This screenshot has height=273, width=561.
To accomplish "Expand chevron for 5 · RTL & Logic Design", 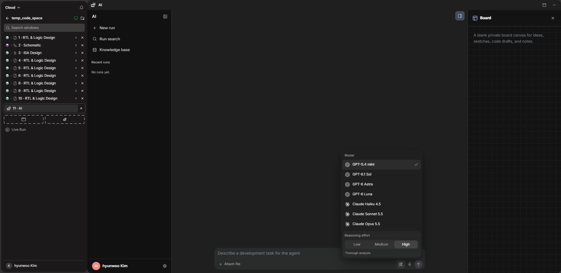I will (x=76, y=68).
